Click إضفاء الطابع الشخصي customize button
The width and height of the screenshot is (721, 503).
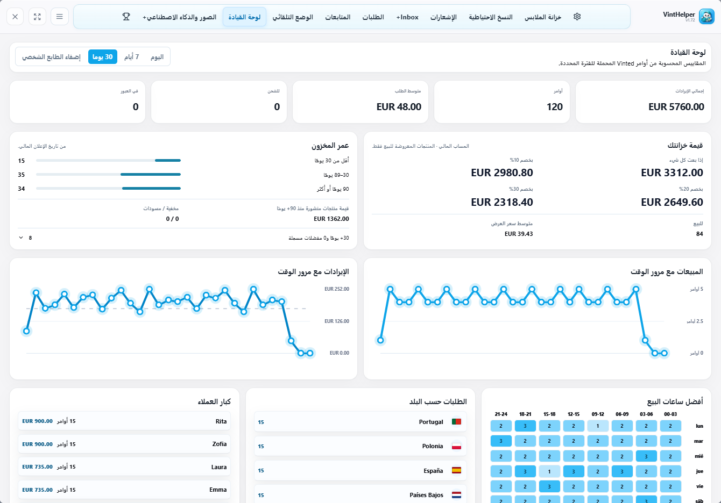click(x=51, y=57)
